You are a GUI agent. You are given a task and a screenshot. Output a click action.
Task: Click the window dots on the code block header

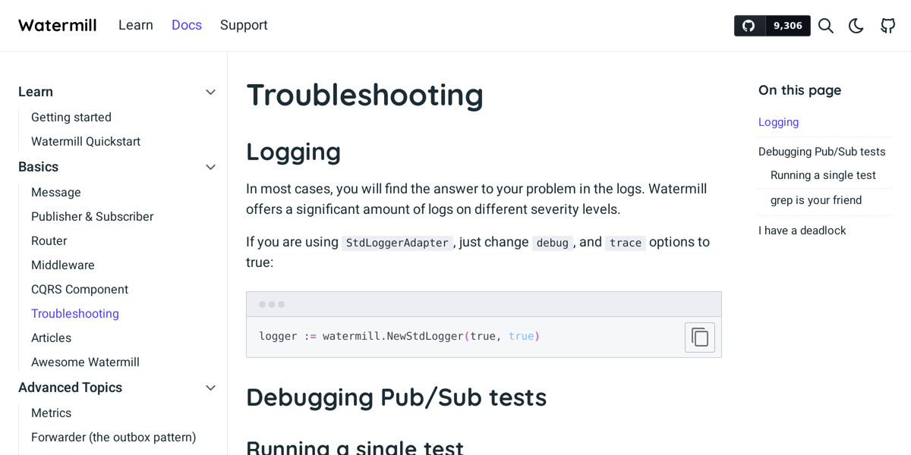tap(272, 303)
